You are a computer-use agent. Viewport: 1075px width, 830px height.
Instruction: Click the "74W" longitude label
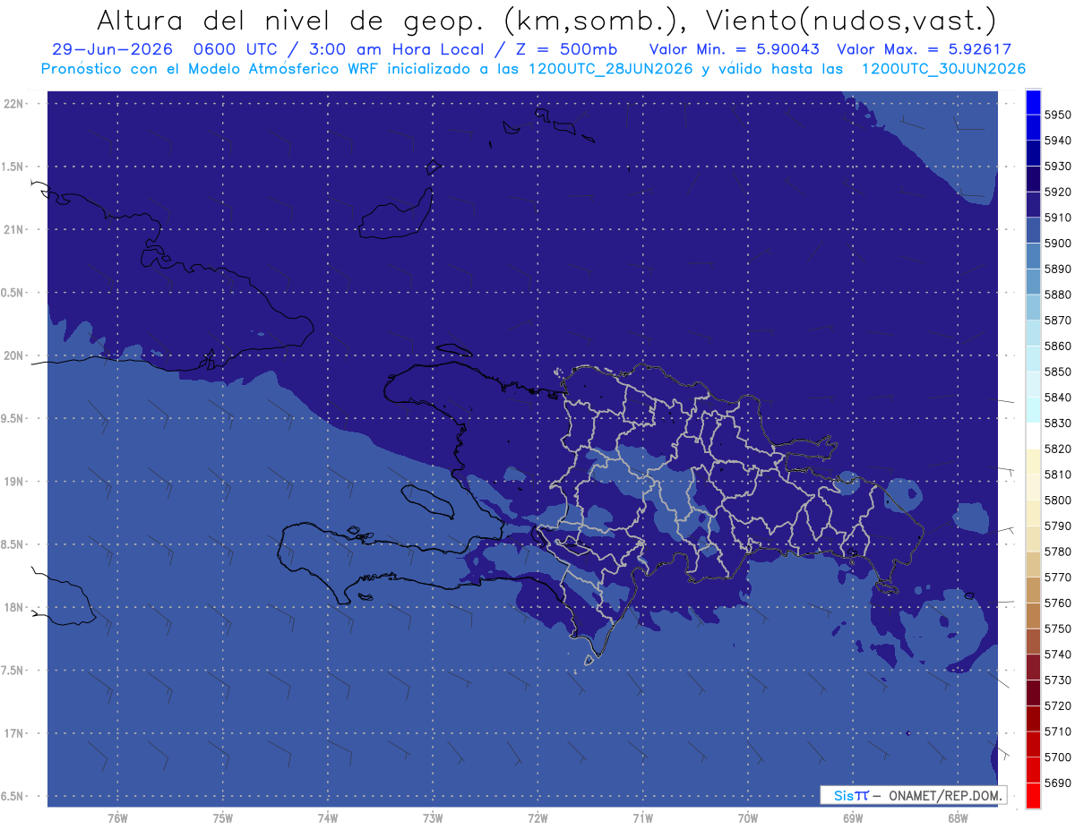[328, 818]
